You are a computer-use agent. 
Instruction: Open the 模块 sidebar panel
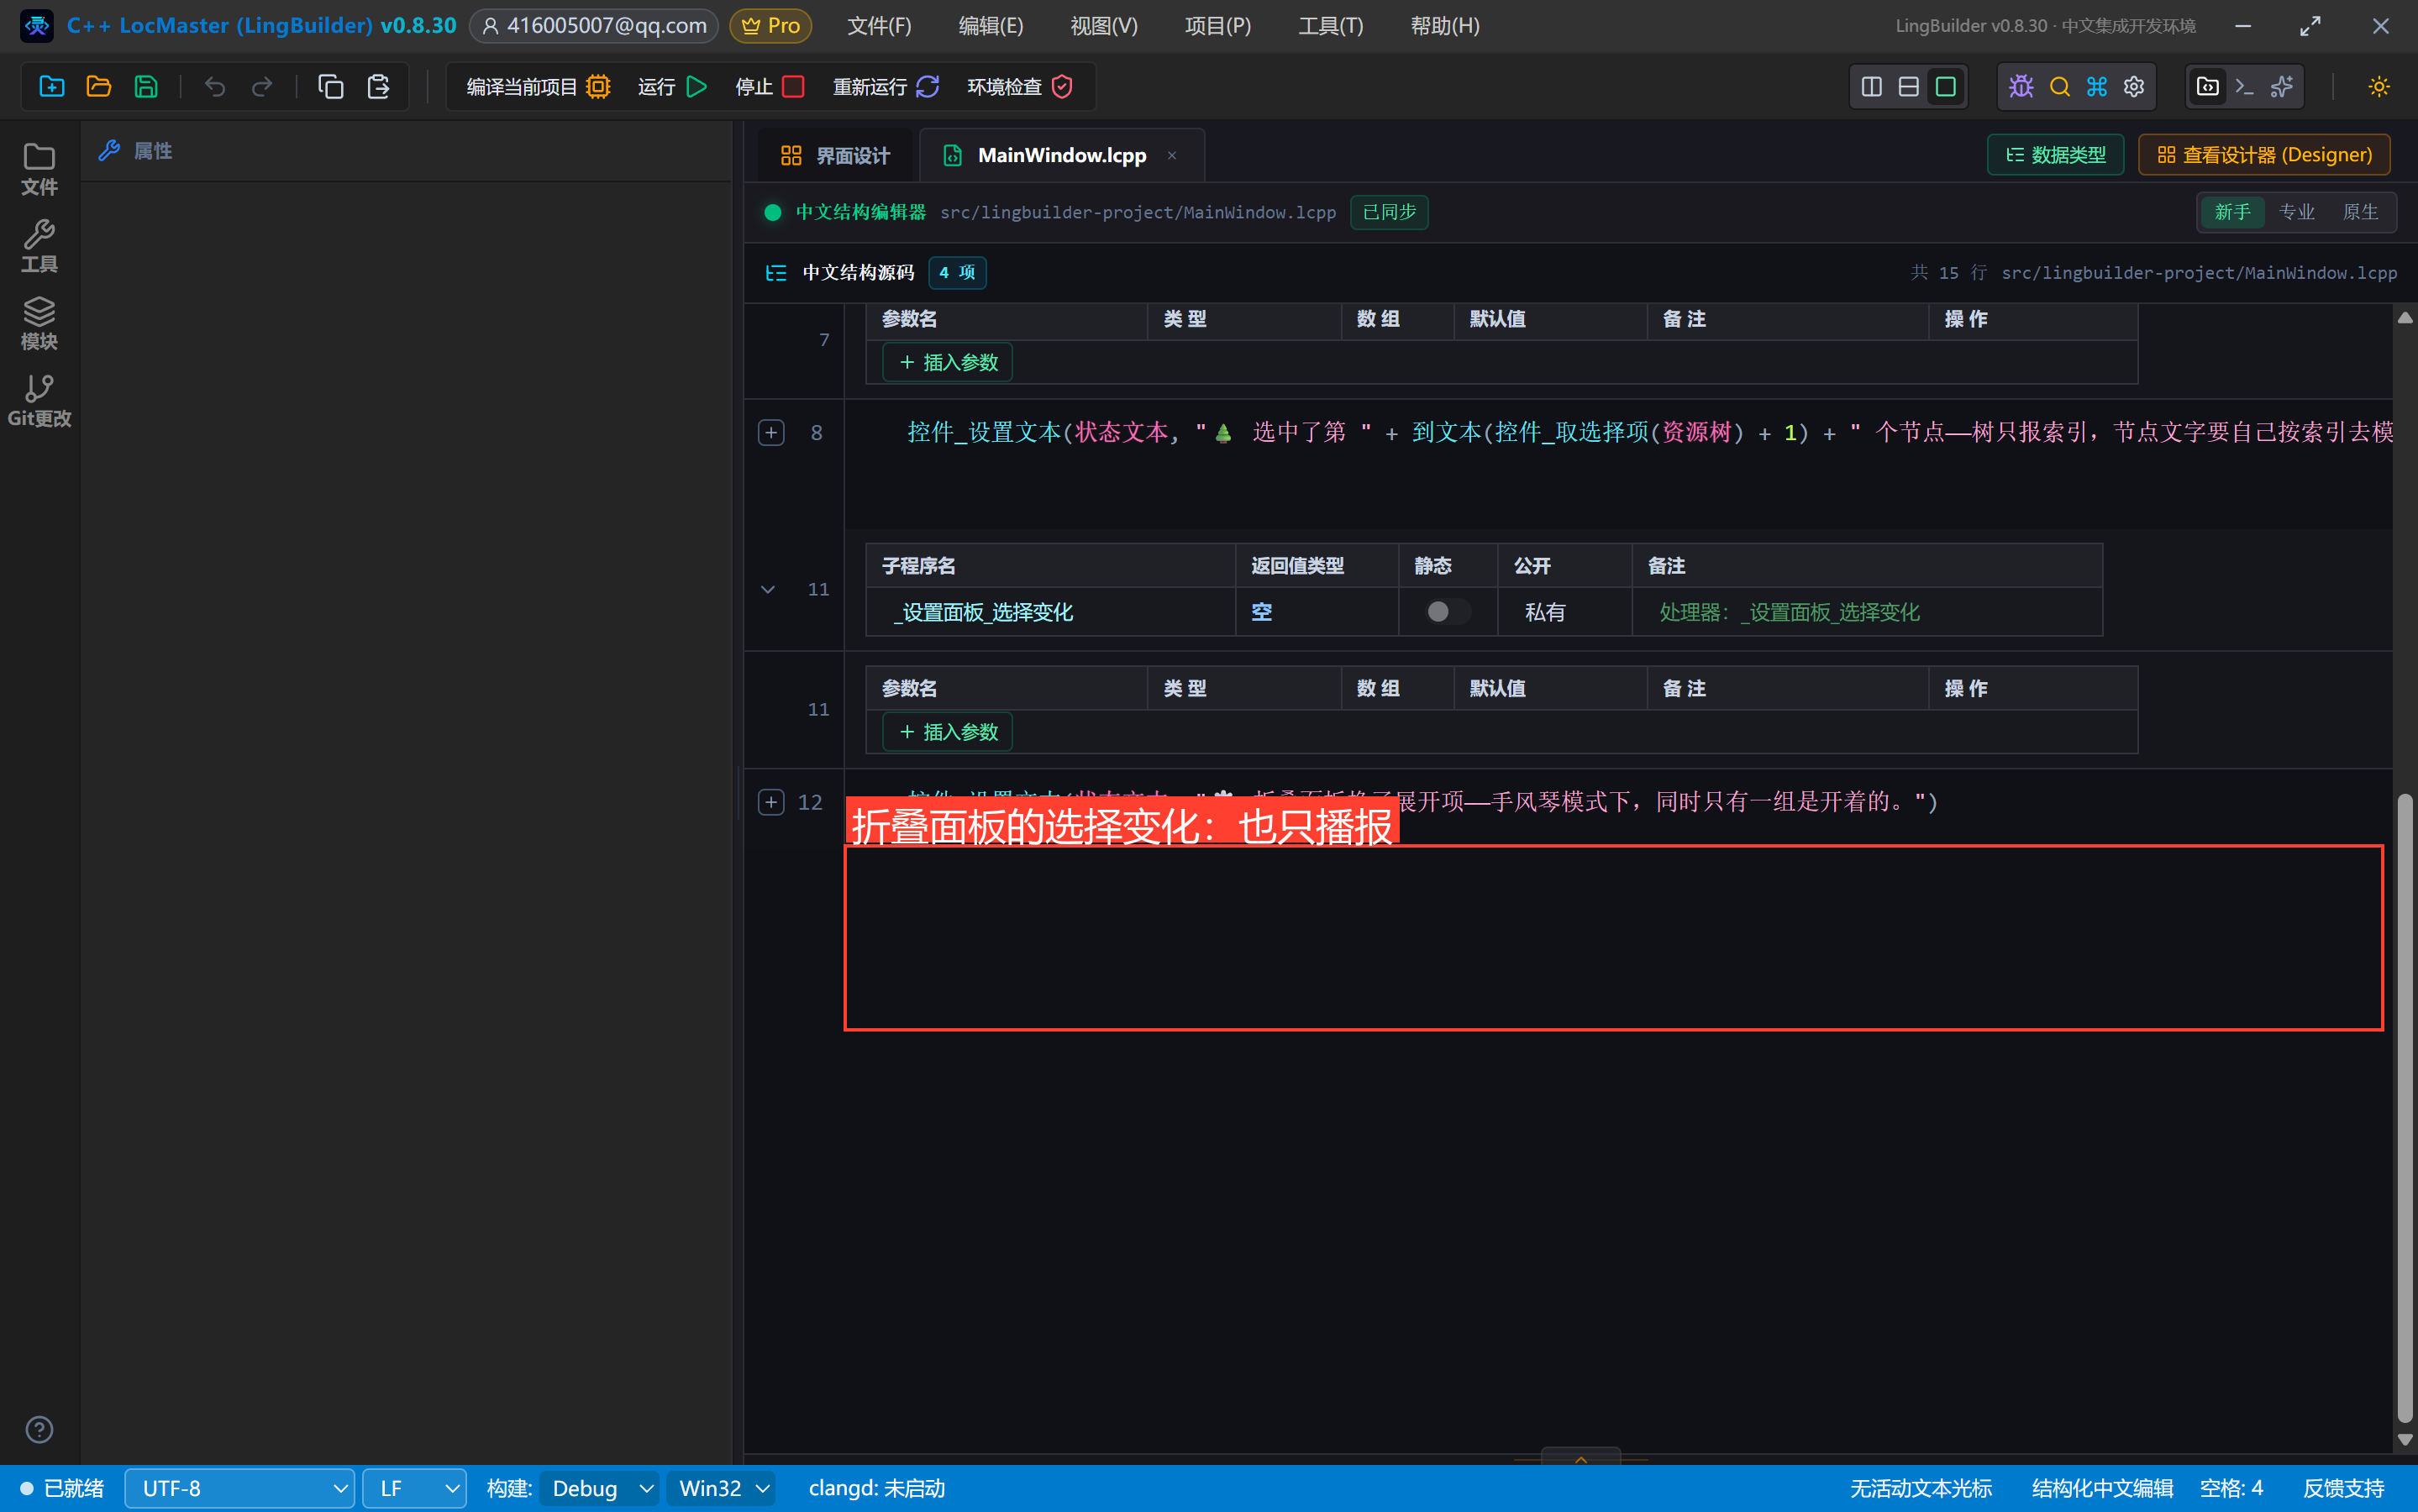tap(39, 323)
